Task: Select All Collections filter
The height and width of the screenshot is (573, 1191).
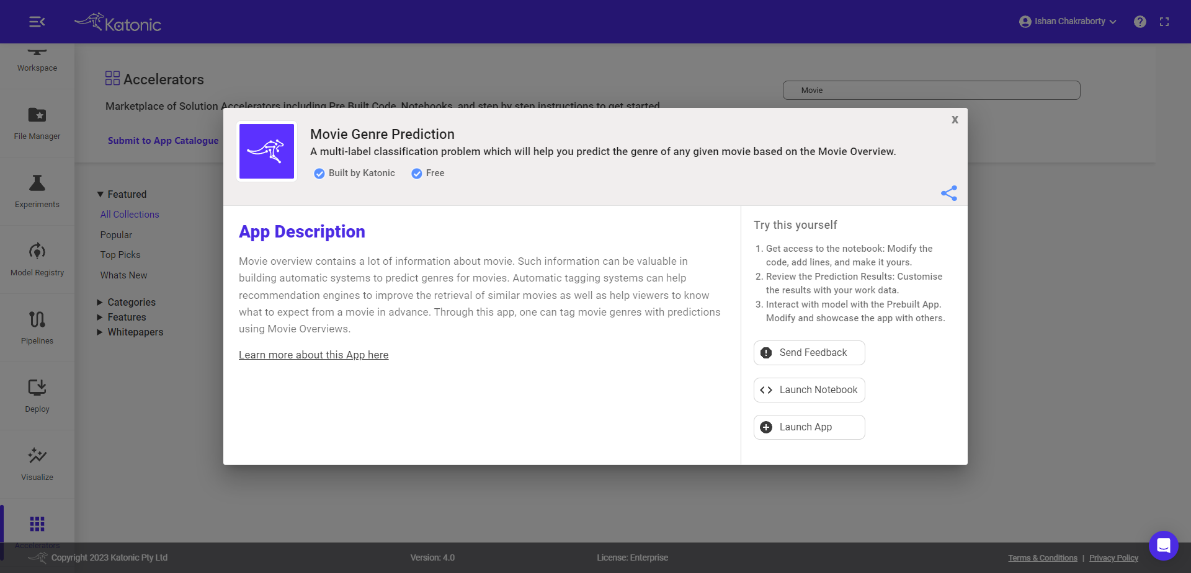Action: pos(130,215)
